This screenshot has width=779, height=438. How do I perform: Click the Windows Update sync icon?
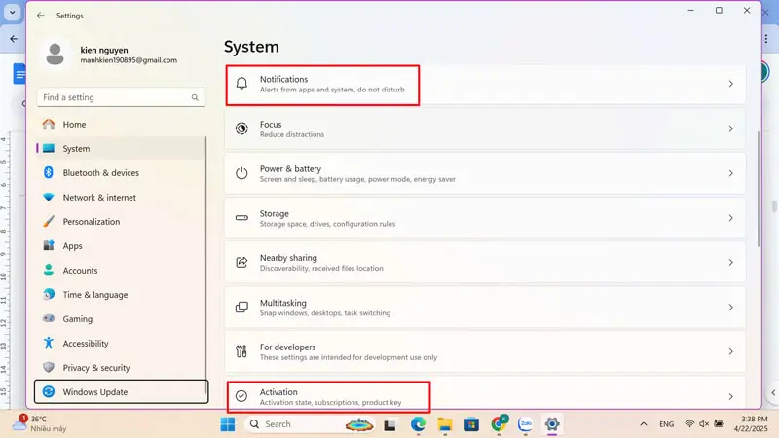pyautogui.click(x=48, y=392)
